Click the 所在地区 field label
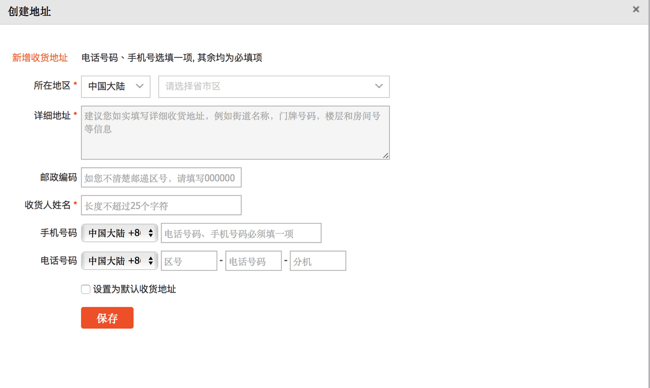 coord(52,86)
